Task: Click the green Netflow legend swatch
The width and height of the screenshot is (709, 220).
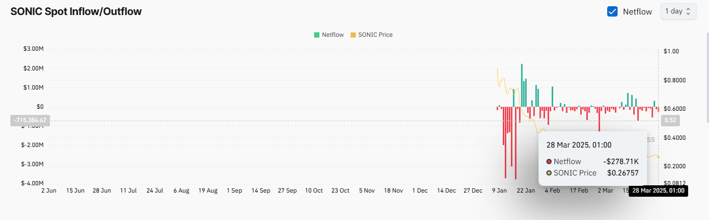Action: [x=316, y=35]
